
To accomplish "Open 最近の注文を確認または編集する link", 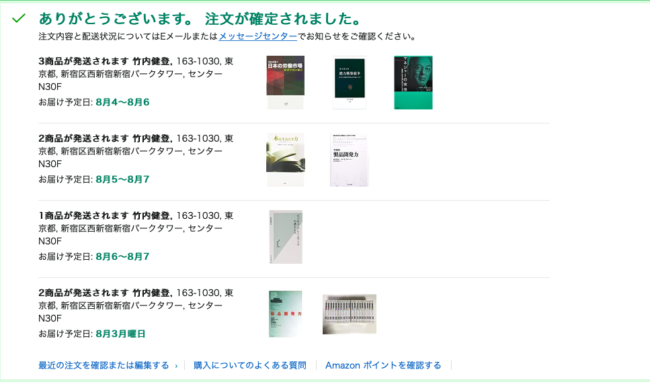I will coord(104,365).
